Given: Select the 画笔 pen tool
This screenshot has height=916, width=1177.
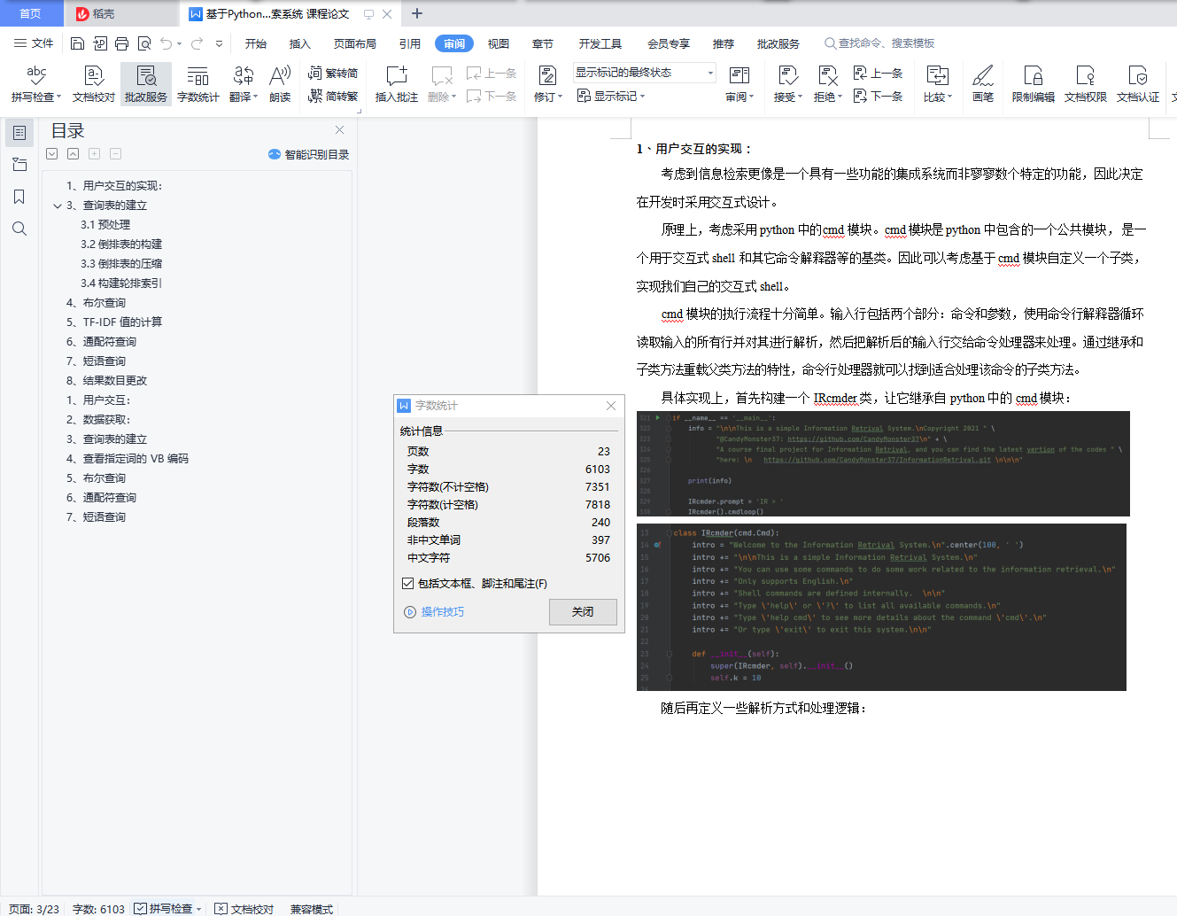Looking at the screenshot, I should (983, 84).
